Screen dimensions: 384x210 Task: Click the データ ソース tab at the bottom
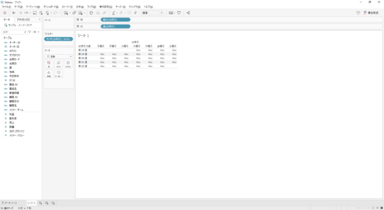(9, 203)
